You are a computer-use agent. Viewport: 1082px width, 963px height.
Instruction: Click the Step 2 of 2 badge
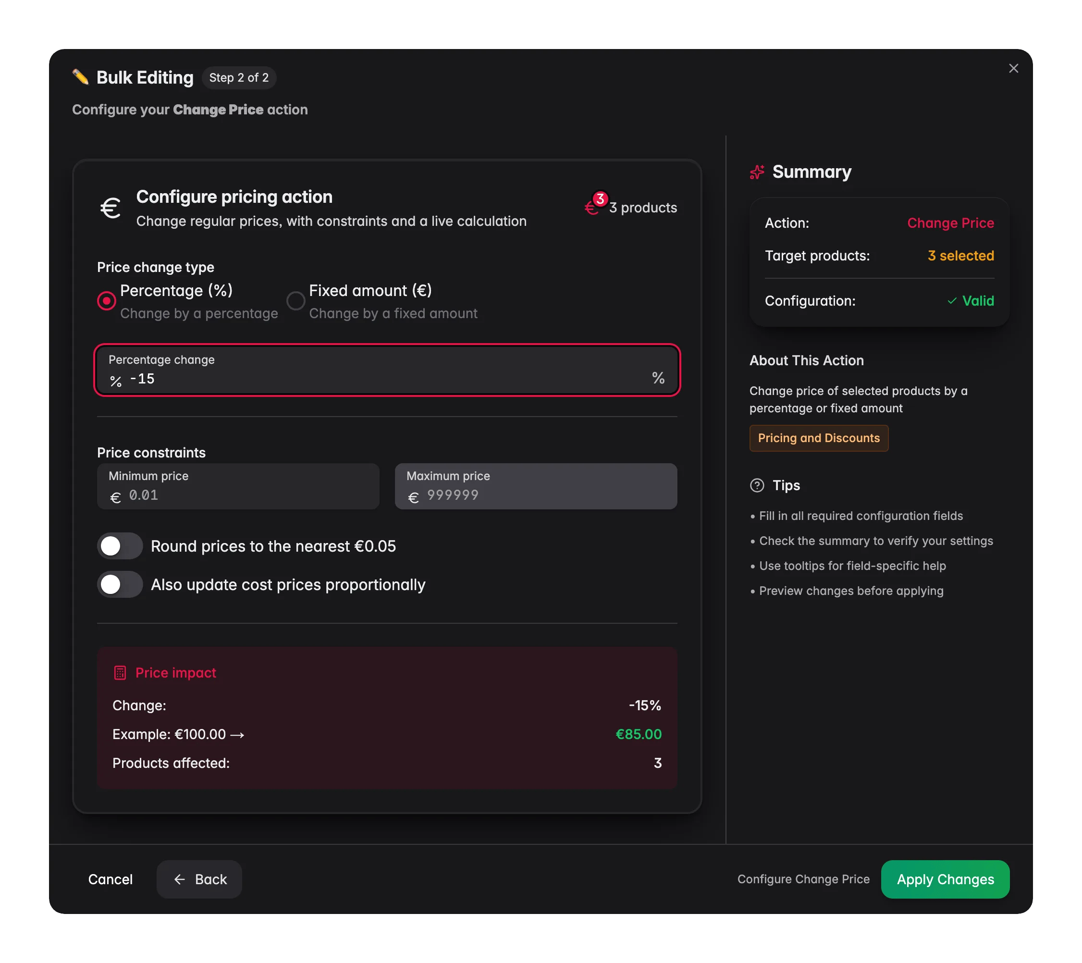pos(239,78)
